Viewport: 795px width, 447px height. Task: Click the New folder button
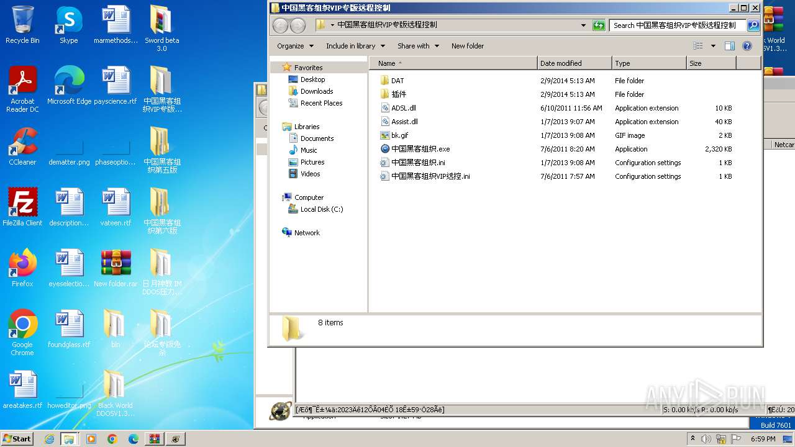click(x=468, y=46)
